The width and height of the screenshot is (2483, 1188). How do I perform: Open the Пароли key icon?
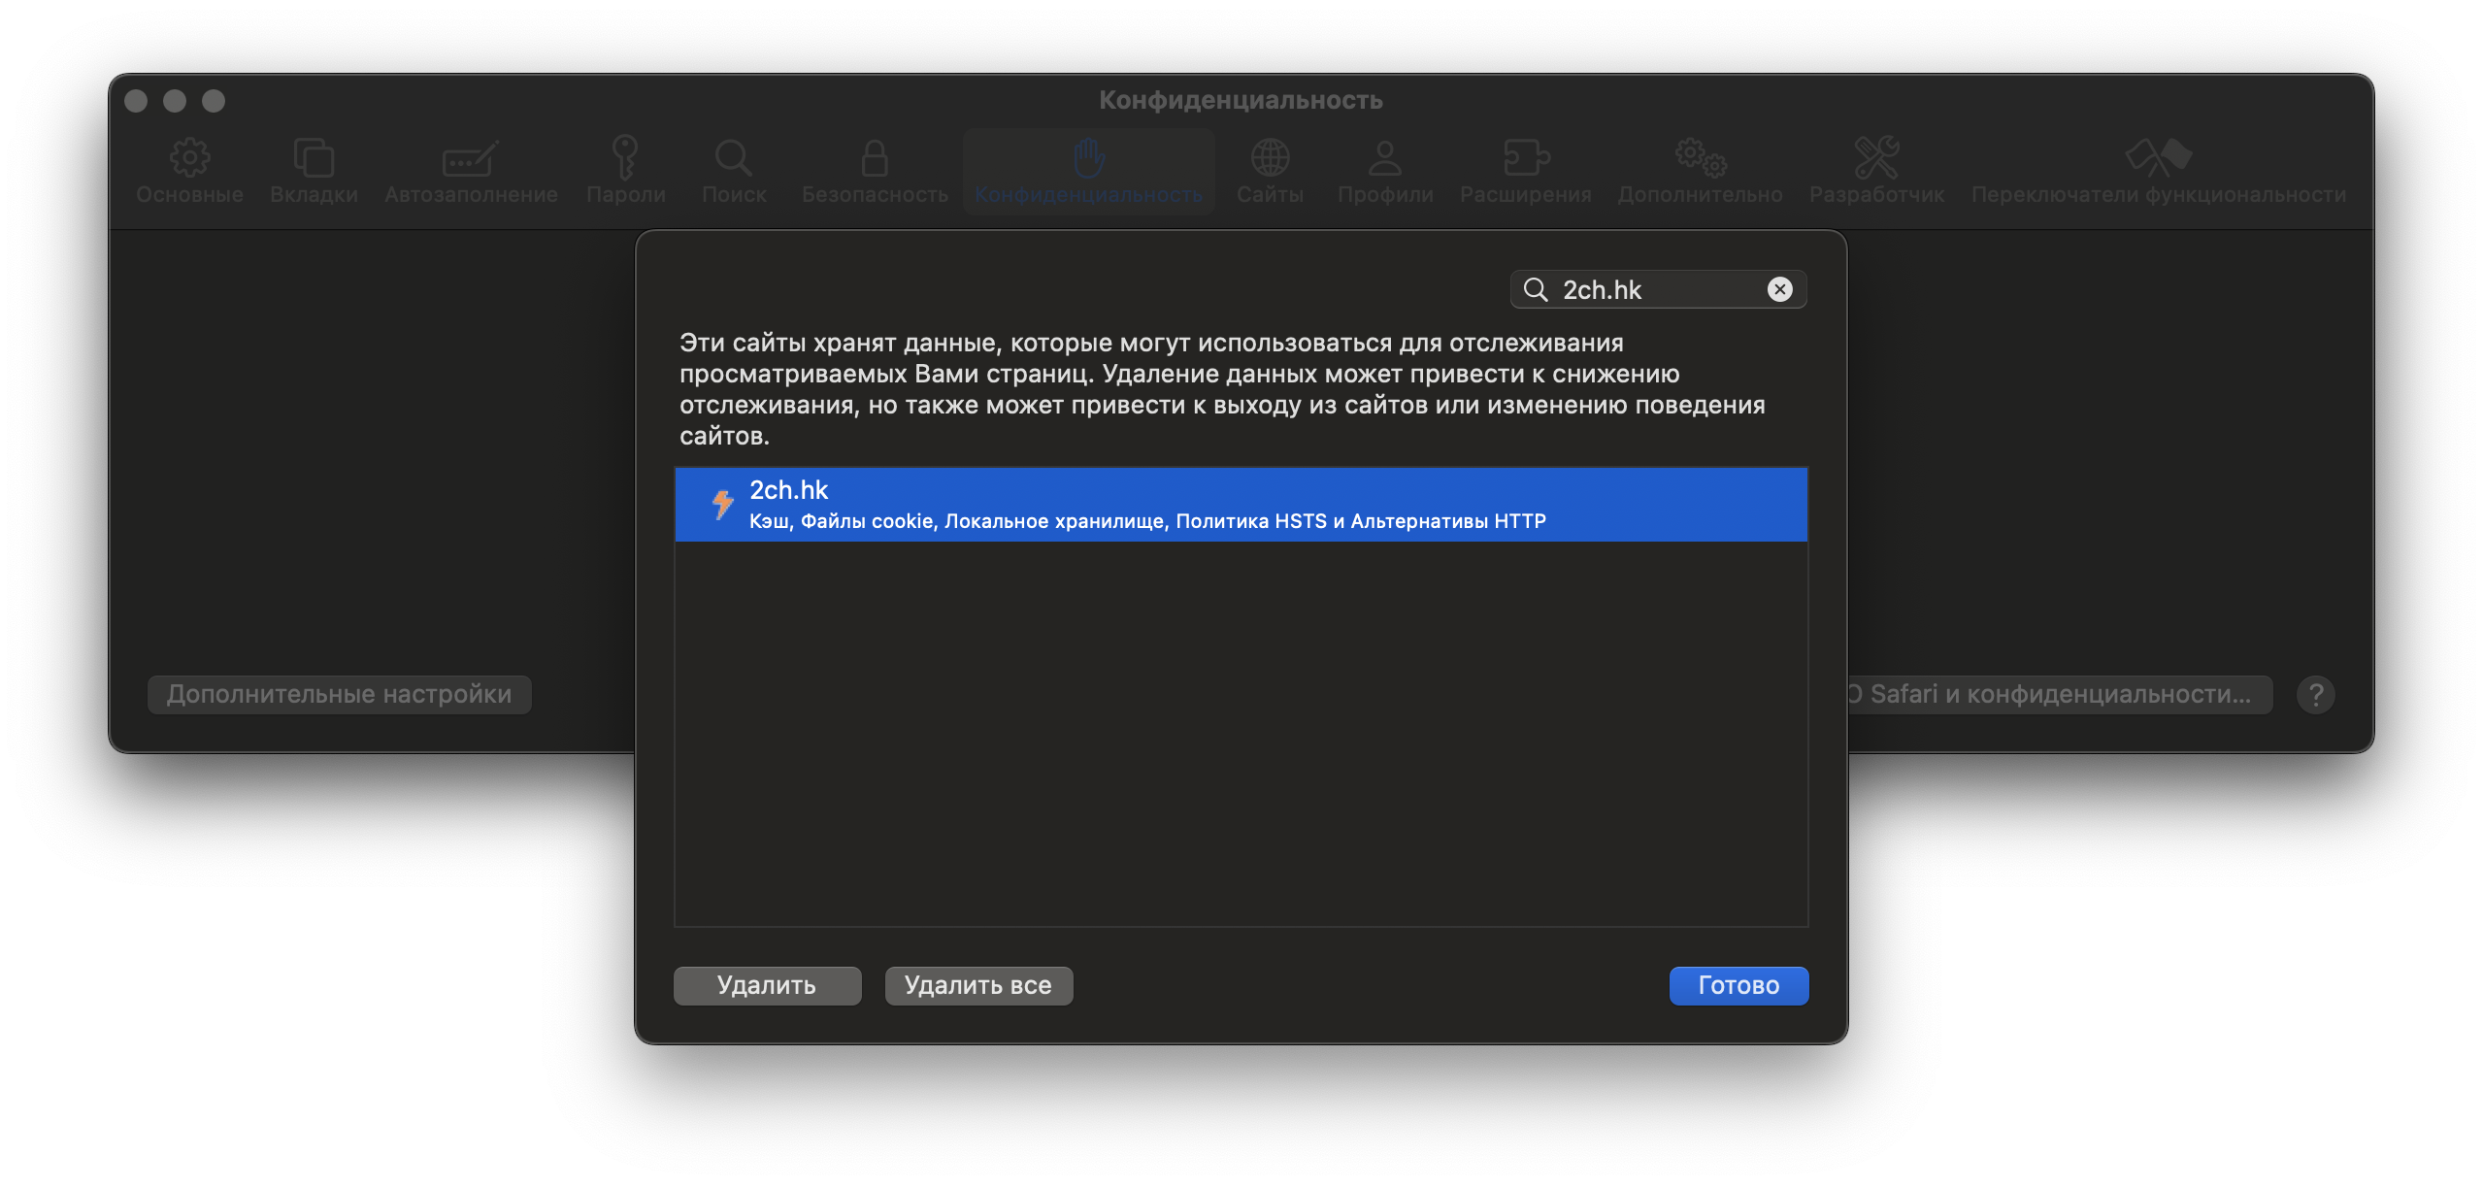coord(625,157)
